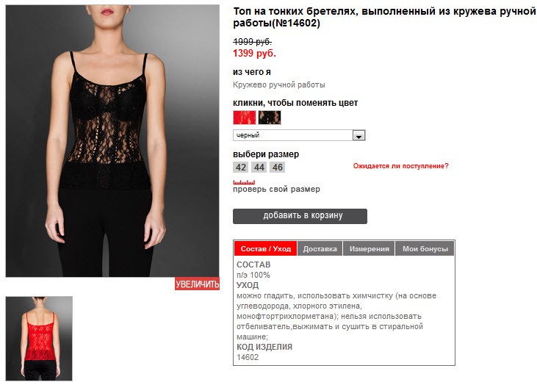Add the item via добавить в корзину
The height and width of the screenshot is (385, 537).
(300, 216)
